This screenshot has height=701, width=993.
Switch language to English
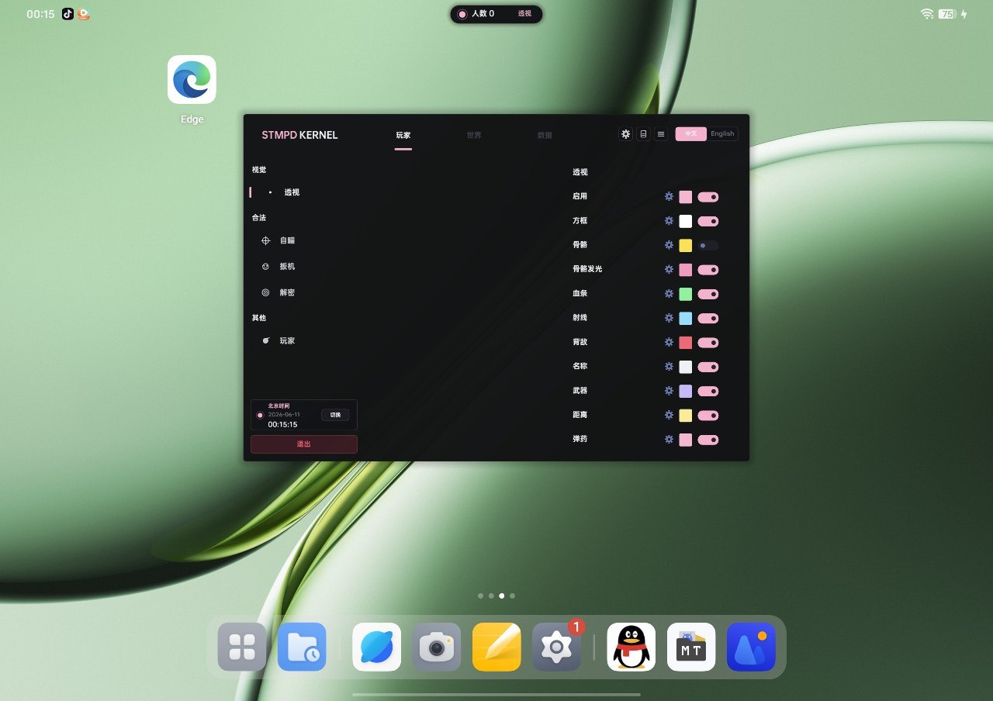coord(722,133)
